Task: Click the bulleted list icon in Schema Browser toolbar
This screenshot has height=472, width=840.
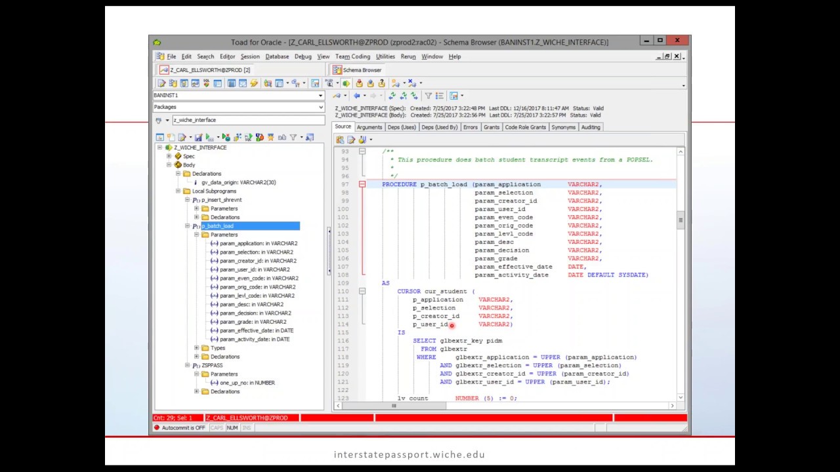Action: pyautogui.click(x=440, y=96)
